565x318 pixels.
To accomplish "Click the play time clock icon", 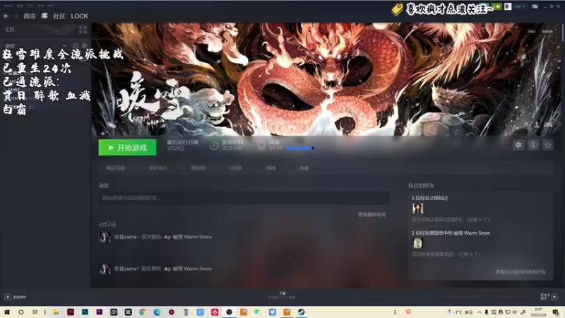I will click(214, 146).
